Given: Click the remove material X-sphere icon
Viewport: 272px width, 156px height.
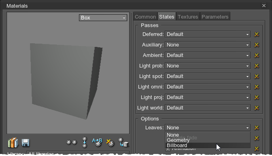Looking at the screenshot, I should click(110, 143).
